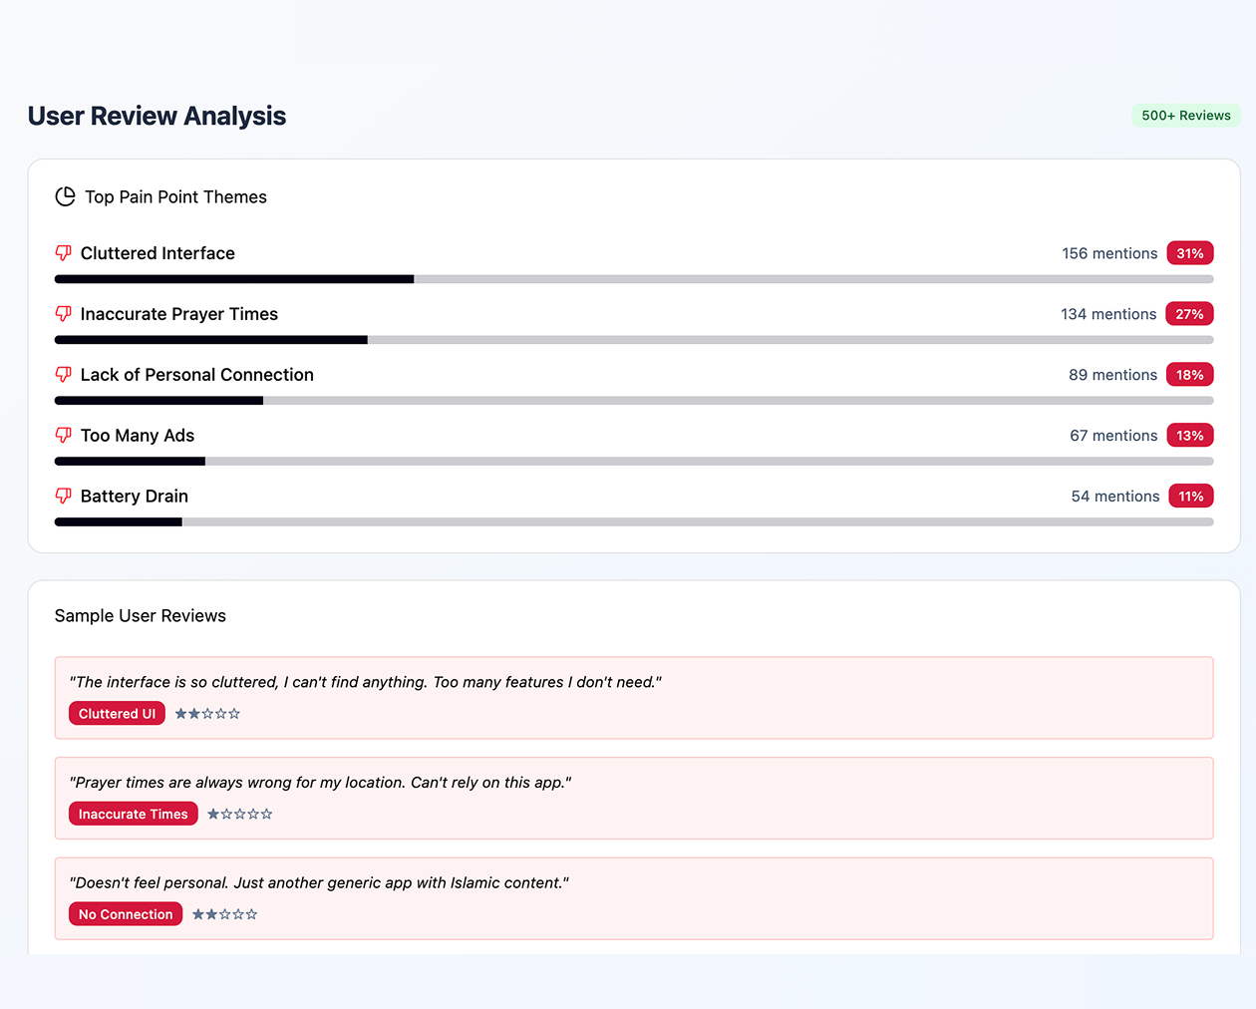The image size is (1256, 1009).
Task: Click the Lack of Personal Connection progress bar
Action: coord(634,401)
